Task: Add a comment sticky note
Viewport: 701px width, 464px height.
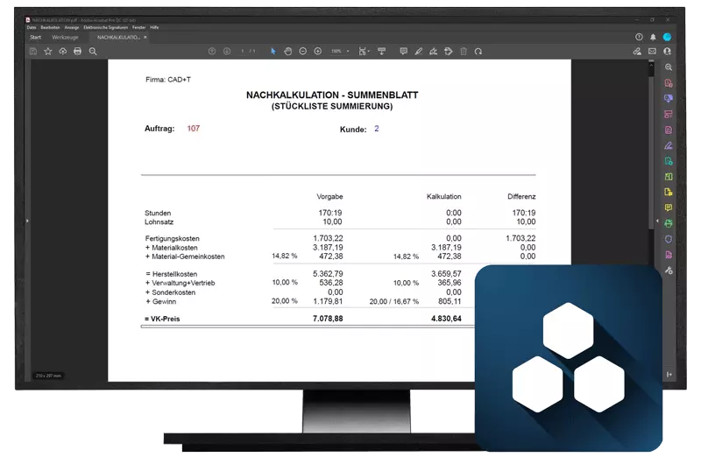Action: (x=403, y=52)
